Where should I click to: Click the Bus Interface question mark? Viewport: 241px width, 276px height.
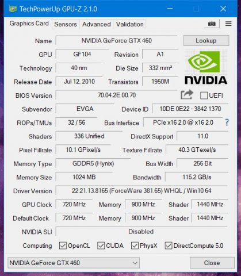pos(227,122)
